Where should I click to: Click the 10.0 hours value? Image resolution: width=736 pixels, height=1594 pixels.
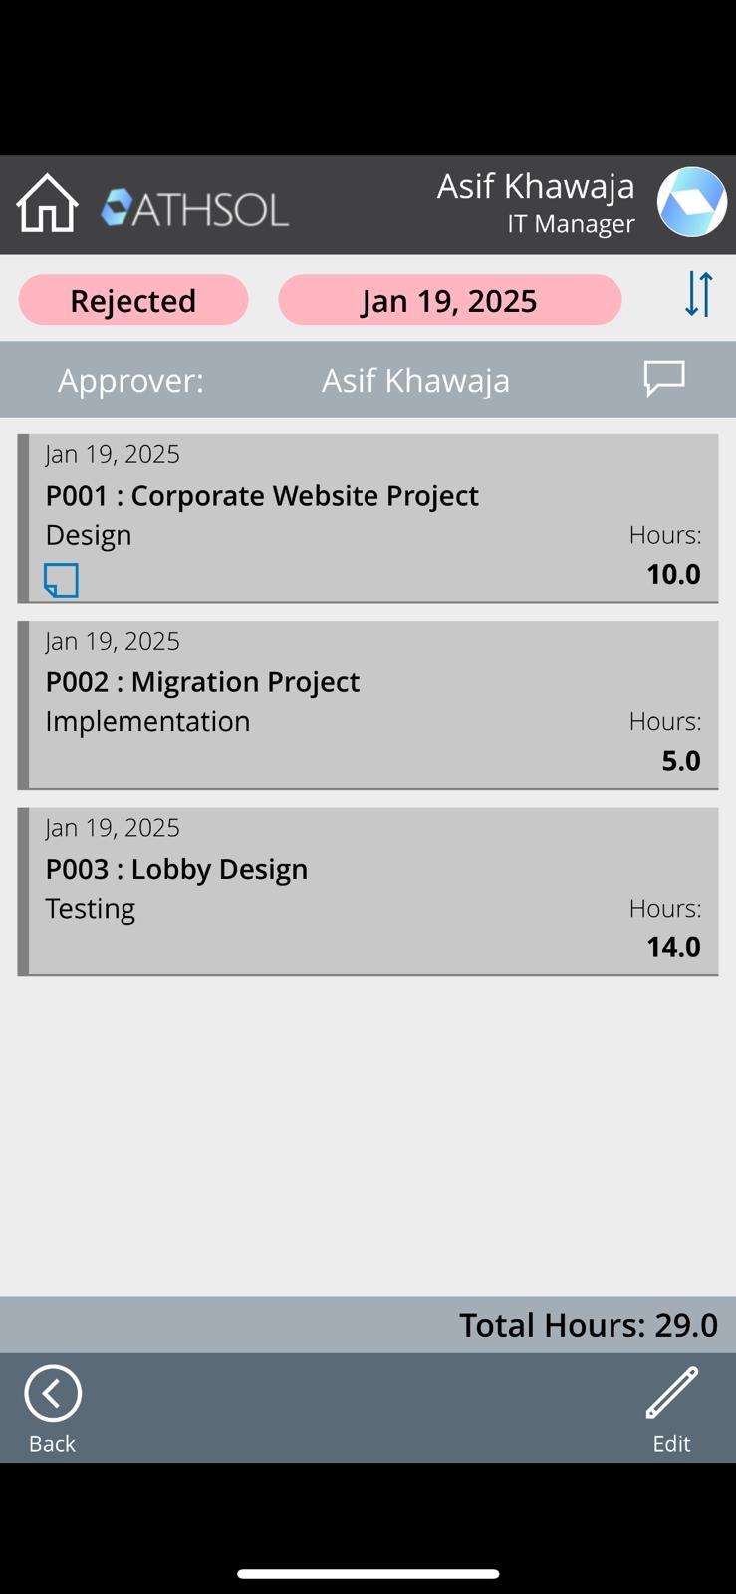pos(673,574)
